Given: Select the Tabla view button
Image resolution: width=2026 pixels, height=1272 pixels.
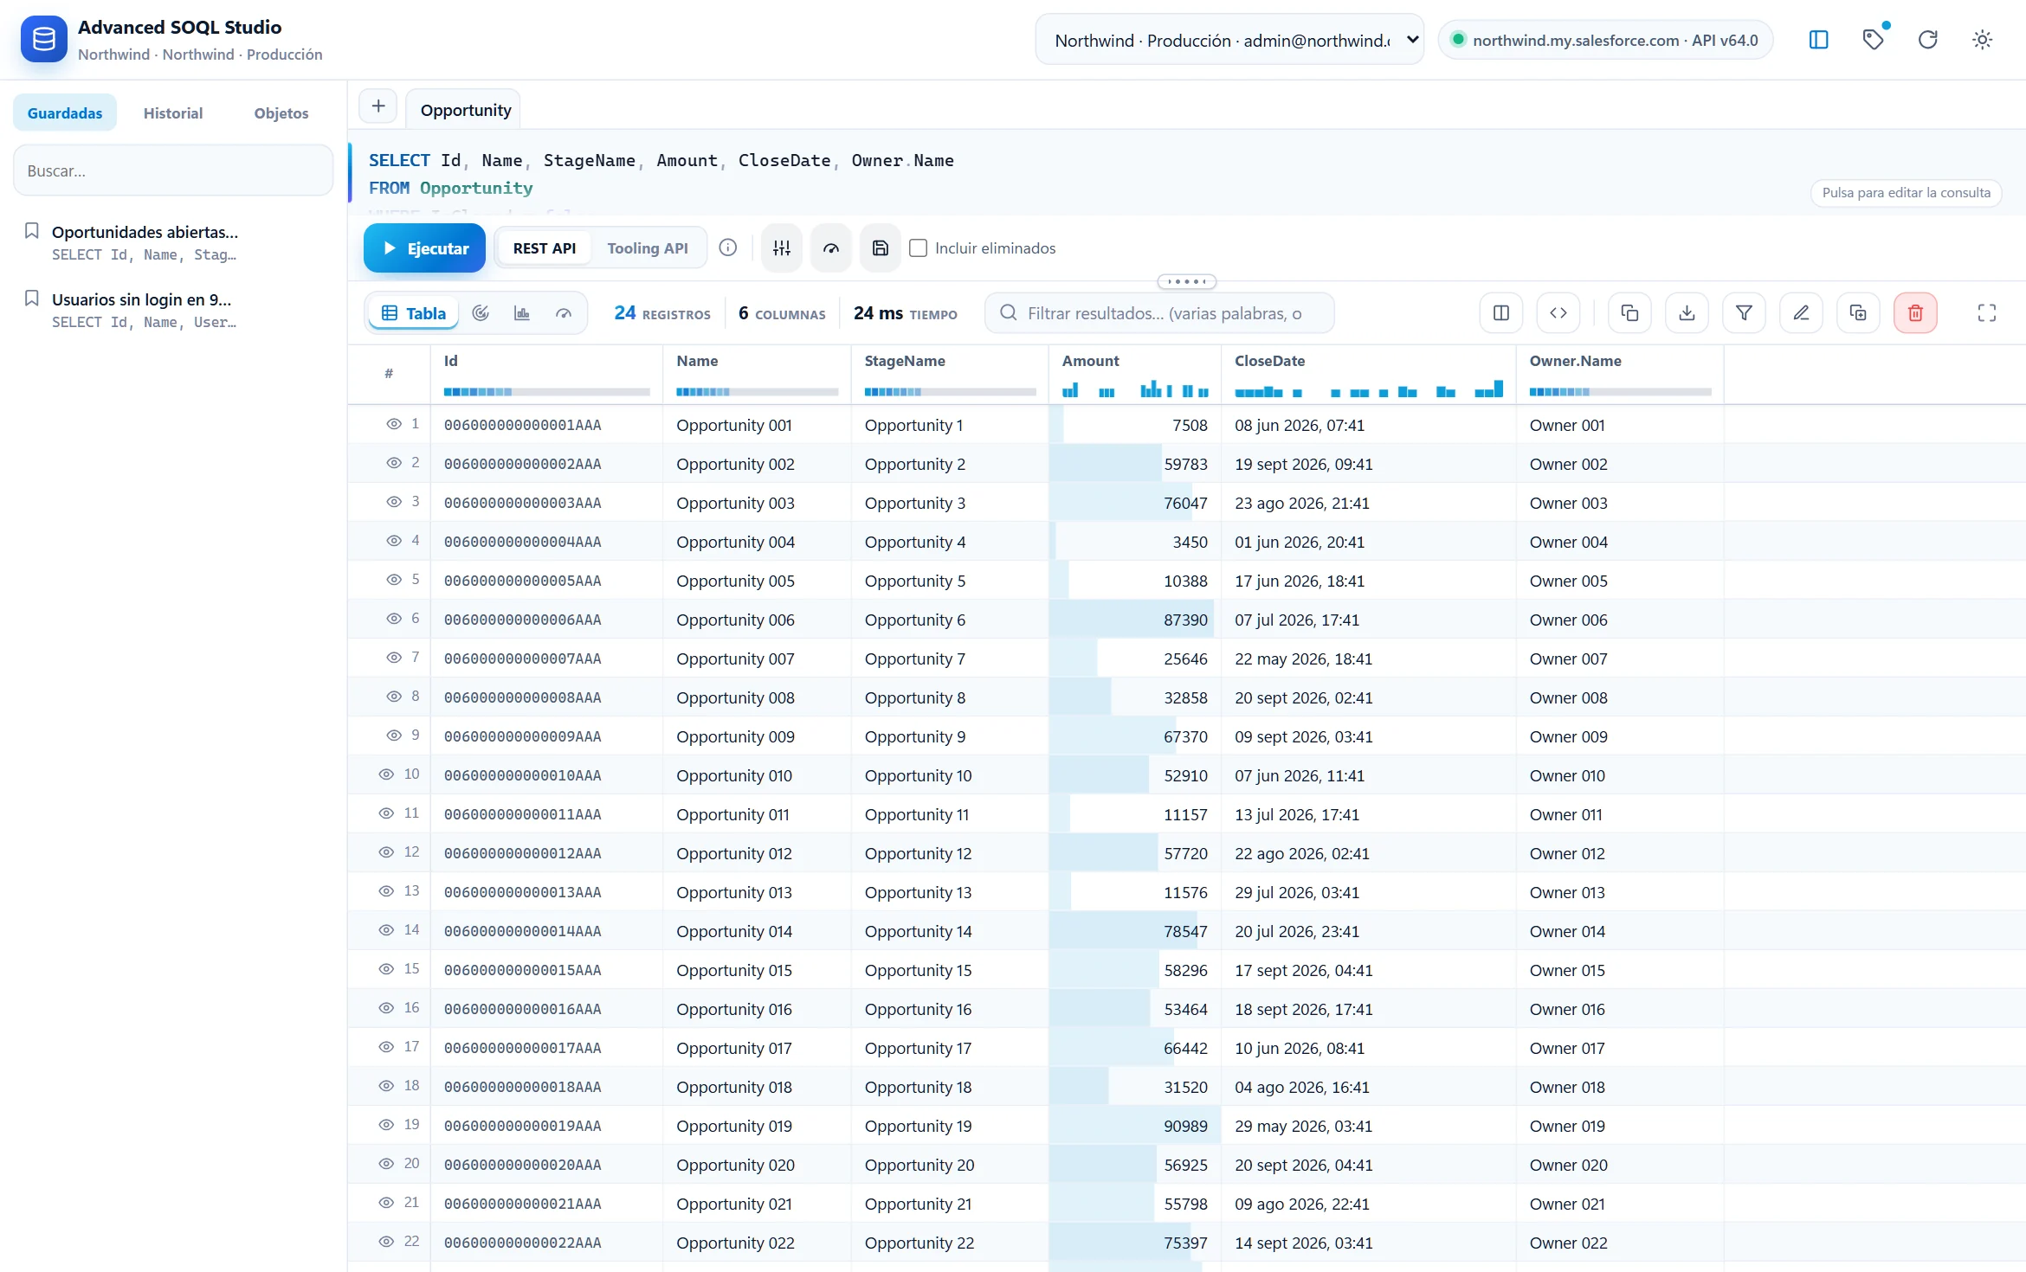Looking at the screenshot, I should point(414,313).
